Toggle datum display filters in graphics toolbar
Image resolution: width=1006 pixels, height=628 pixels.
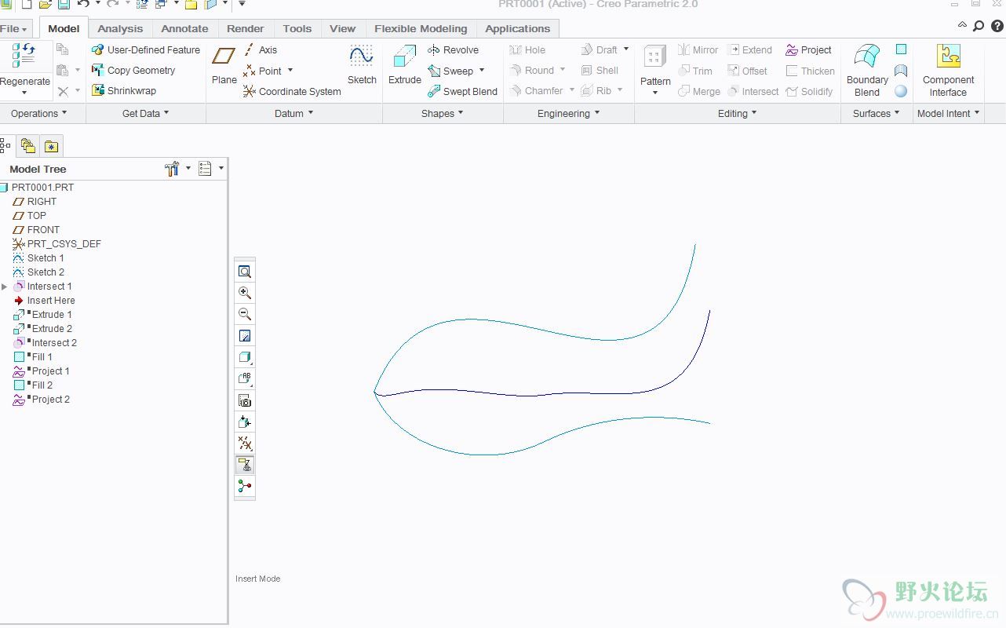[x=245, y=444]
